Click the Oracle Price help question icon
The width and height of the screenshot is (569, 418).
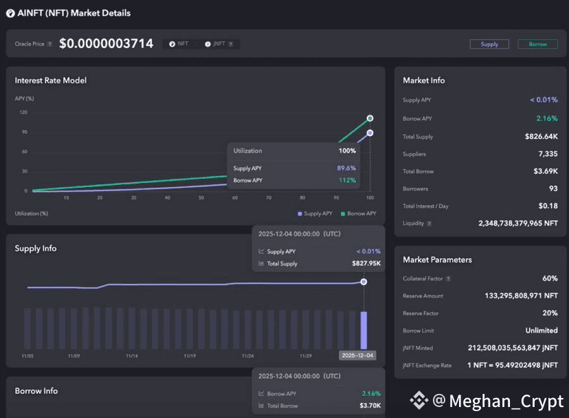pos(49,44)
